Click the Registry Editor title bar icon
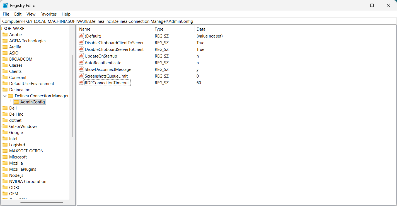The width and height of the screenshot is (397, 206). [x=5, y=6]
